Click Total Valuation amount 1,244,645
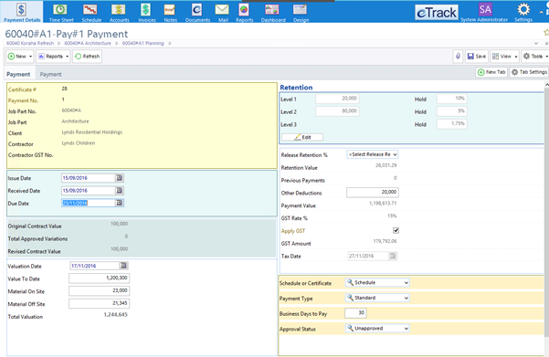 [115, 315]
